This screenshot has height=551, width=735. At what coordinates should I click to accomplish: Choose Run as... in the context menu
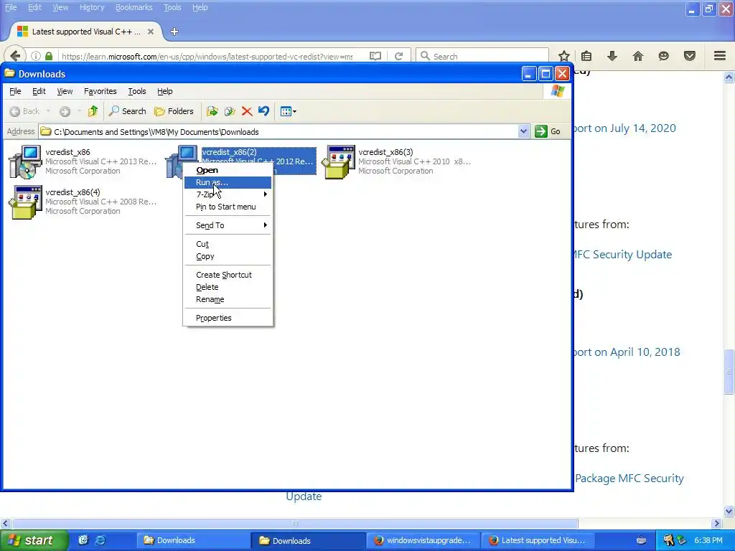pyautogui.click(x=228, y=182)
